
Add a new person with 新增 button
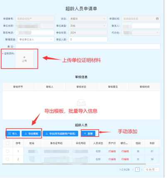(88, 134)
